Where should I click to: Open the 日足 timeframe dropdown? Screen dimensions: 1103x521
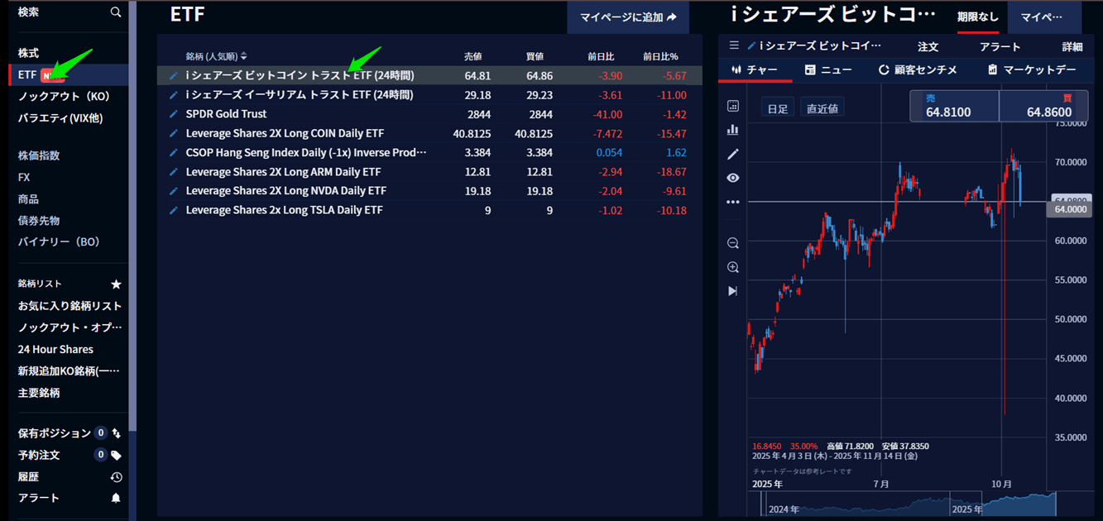(x=777, y=108)
